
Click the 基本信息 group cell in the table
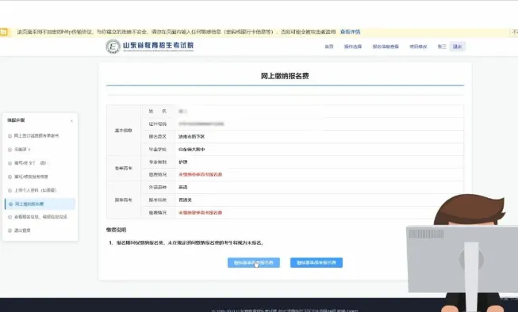click(x=124, y=131)
